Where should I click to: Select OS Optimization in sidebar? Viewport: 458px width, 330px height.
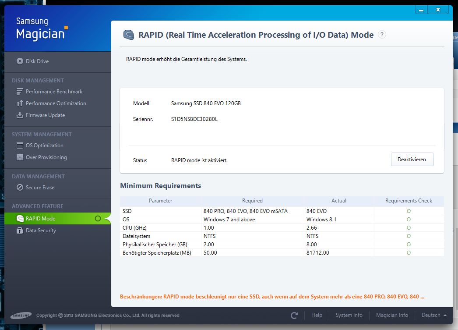44,145
